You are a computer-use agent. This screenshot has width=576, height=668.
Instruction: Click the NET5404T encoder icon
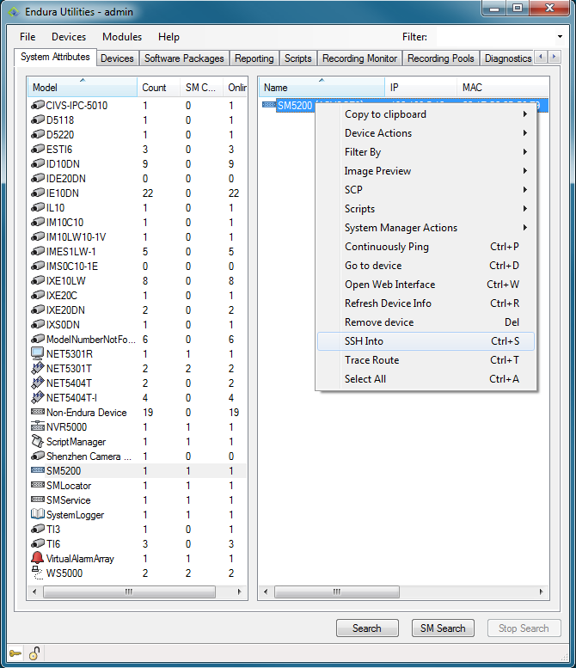(x=37, y=383)
